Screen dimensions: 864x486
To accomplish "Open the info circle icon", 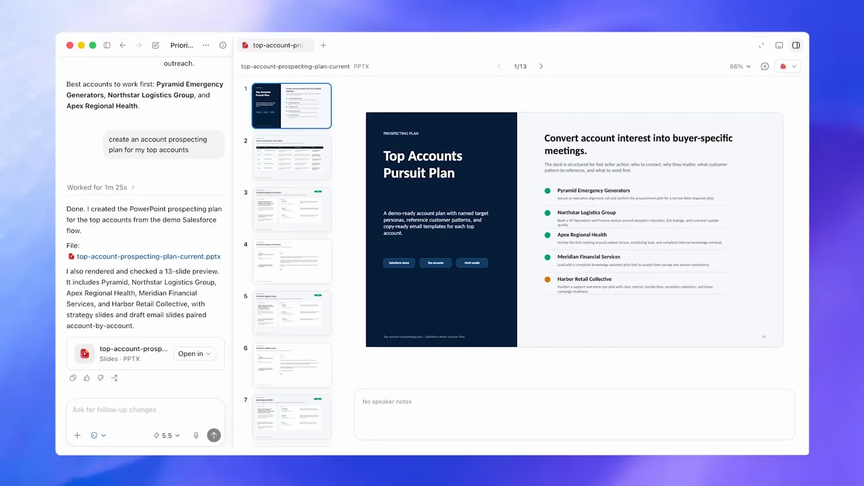I will pyautogui.click(x=223, y=45).
